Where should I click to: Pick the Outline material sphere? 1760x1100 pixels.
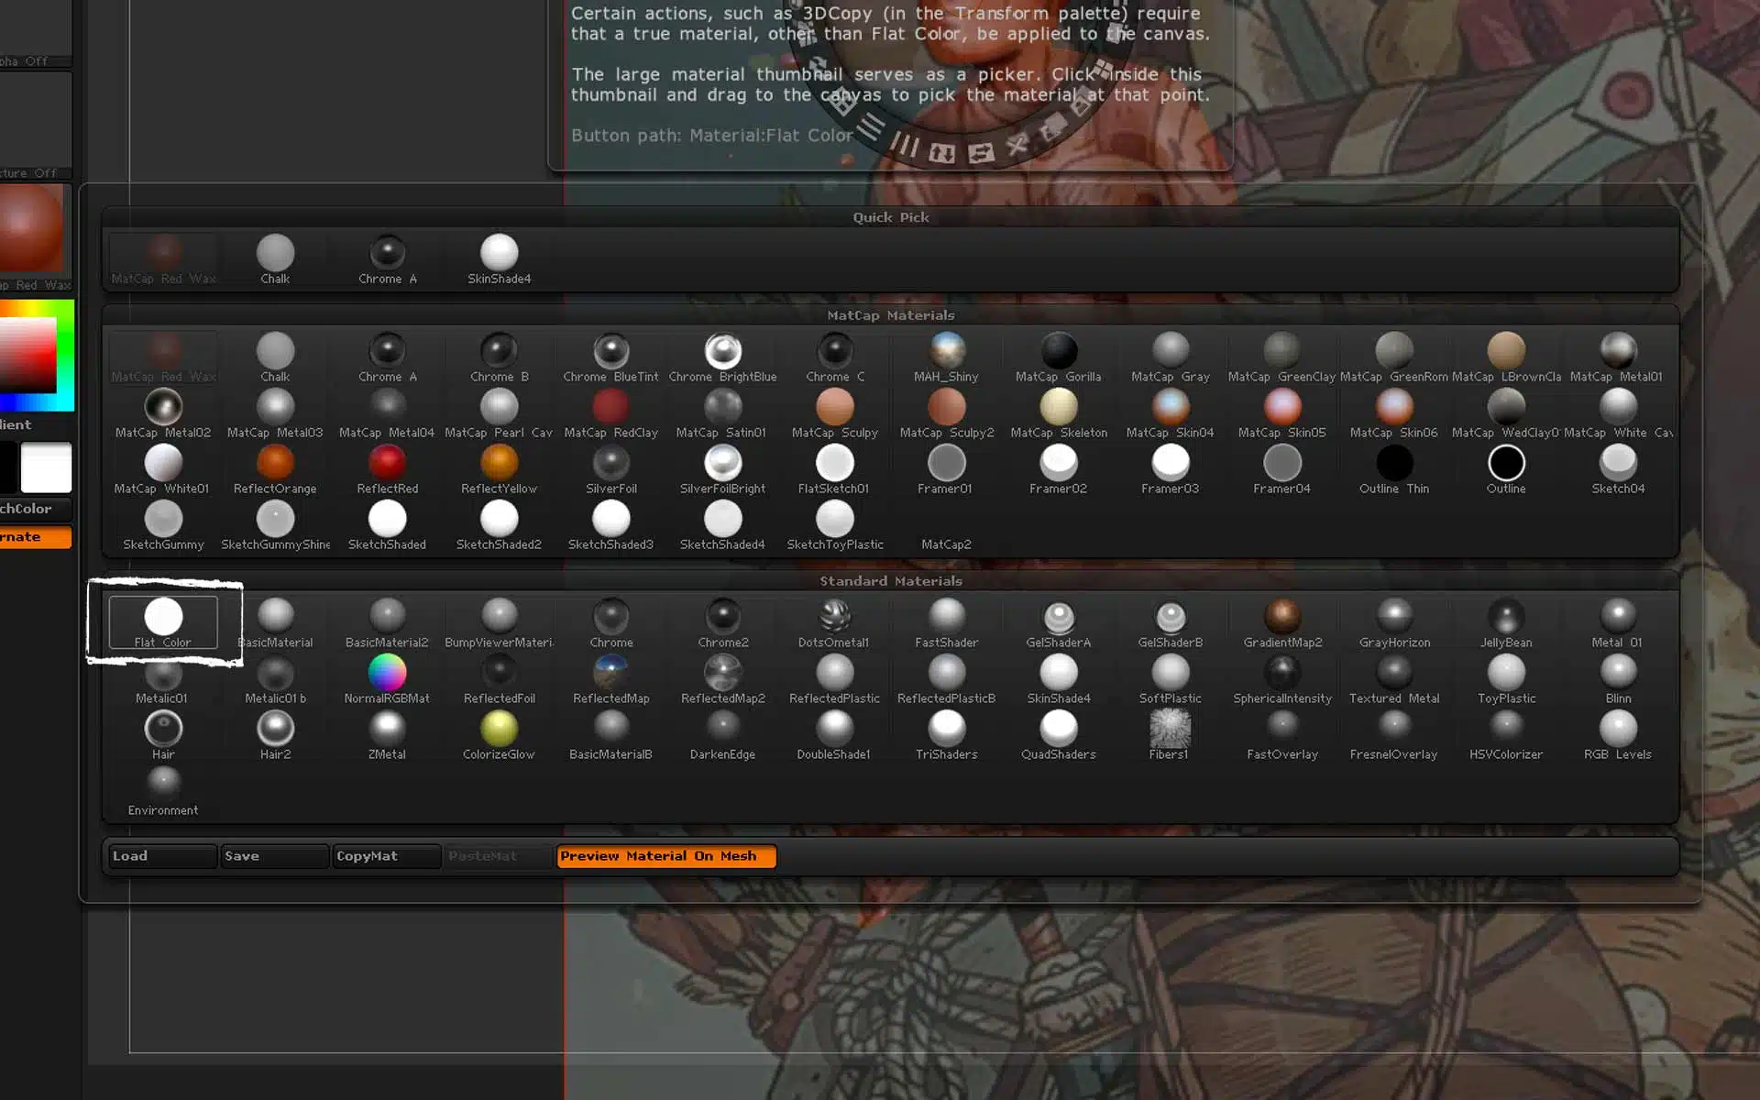(1506, 464)
